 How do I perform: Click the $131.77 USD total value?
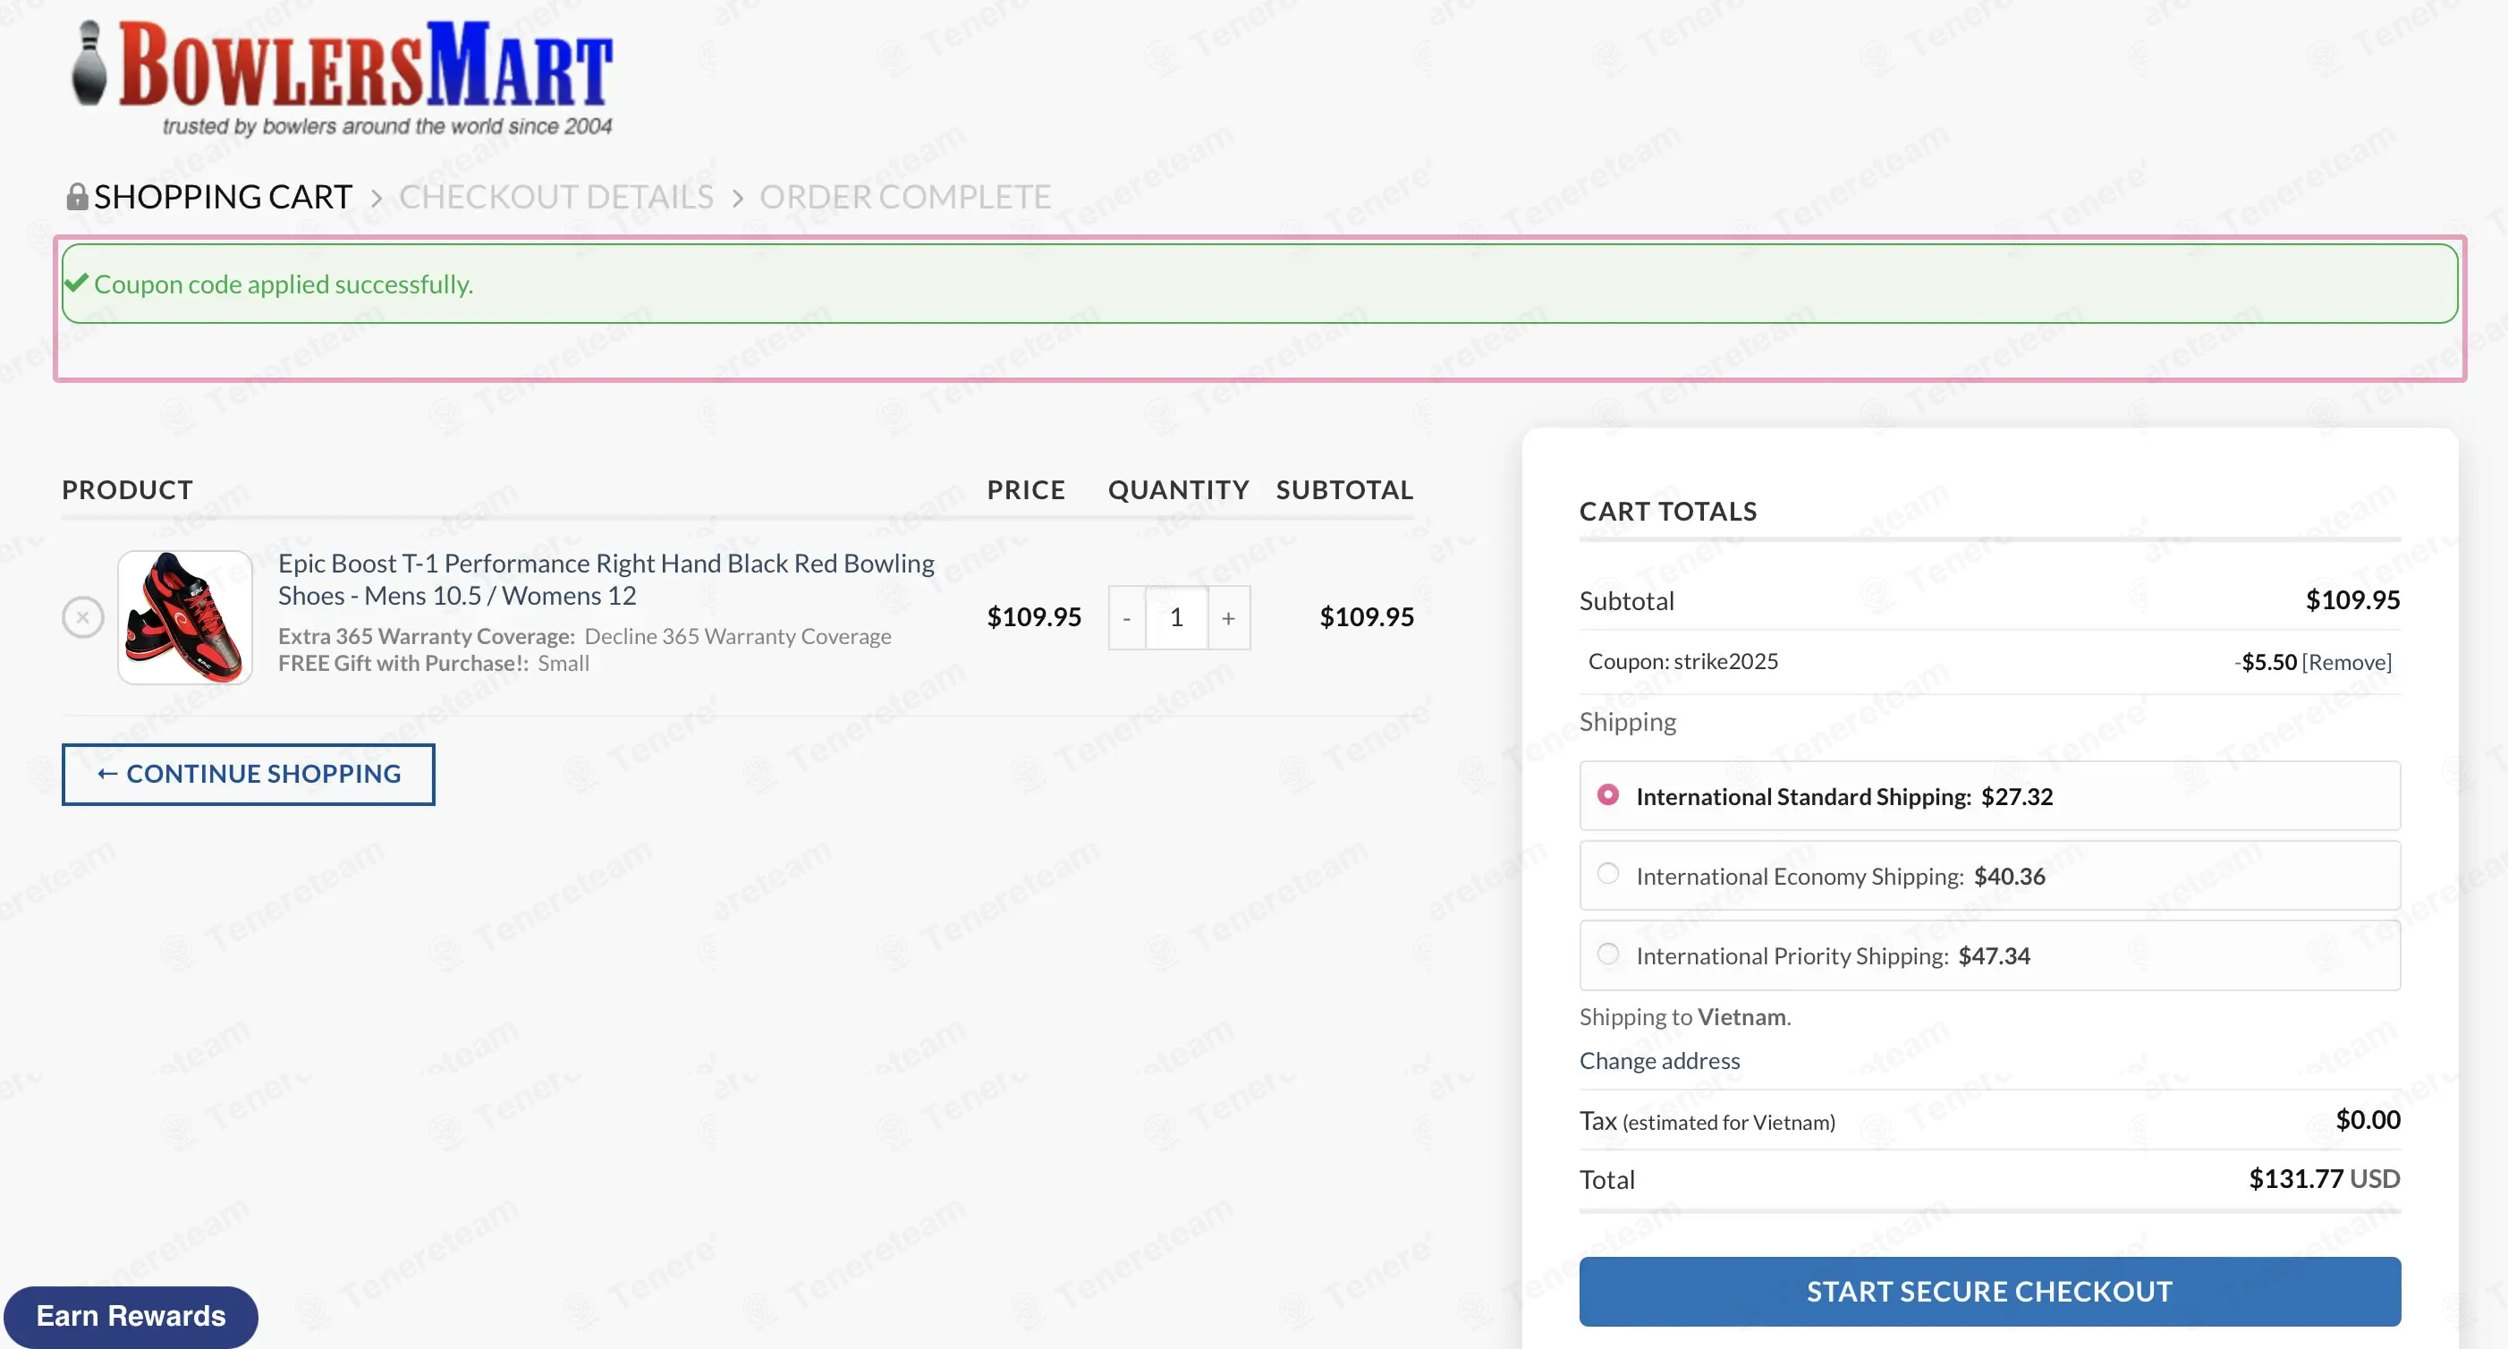[x=2324, y=1178]
